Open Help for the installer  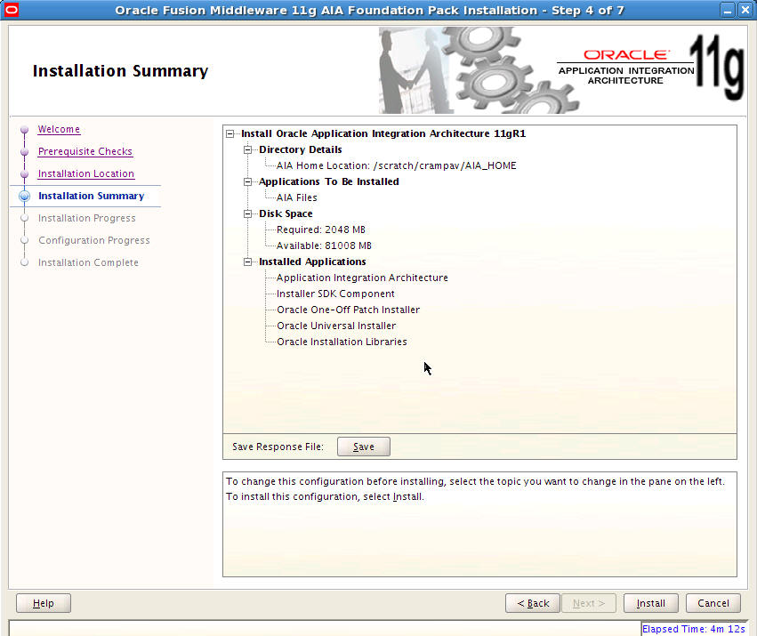44,603
